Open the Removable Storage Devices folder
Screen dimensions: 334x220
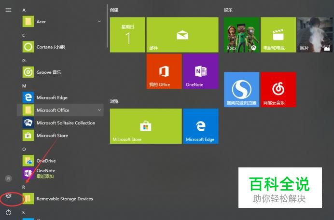coord(60,199)
